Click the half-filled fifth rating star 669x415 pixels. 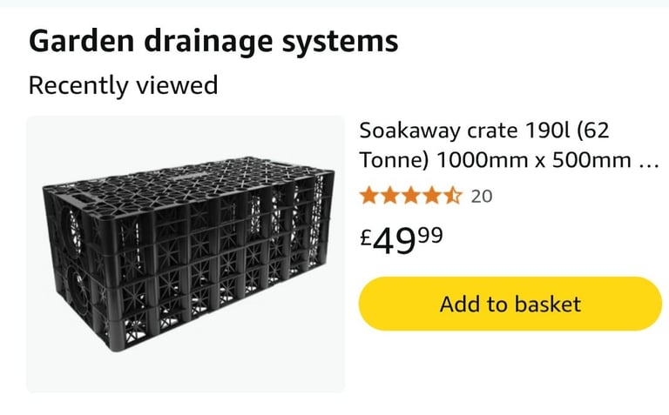click(x=453, y=196)
